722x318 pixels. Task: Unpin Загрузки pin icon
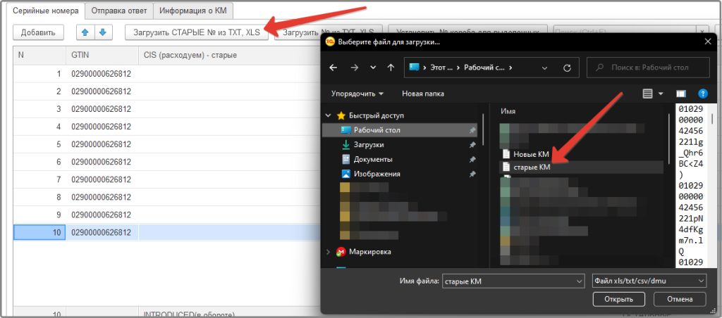click(472, 145)
